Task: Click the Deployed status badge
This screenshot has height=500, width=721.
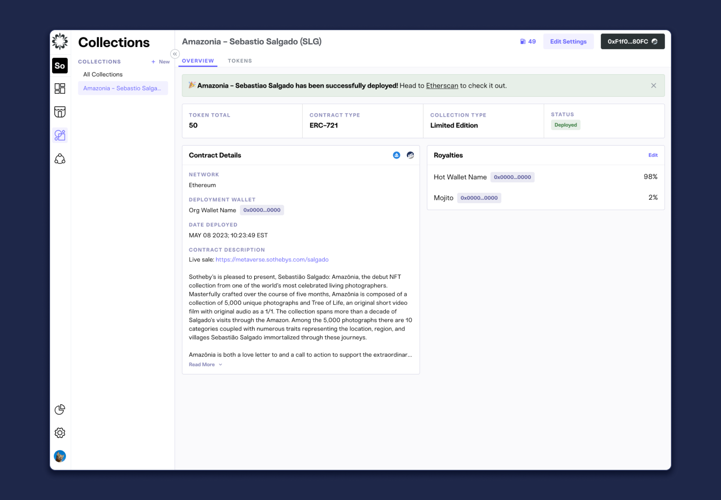Action: 566,125
